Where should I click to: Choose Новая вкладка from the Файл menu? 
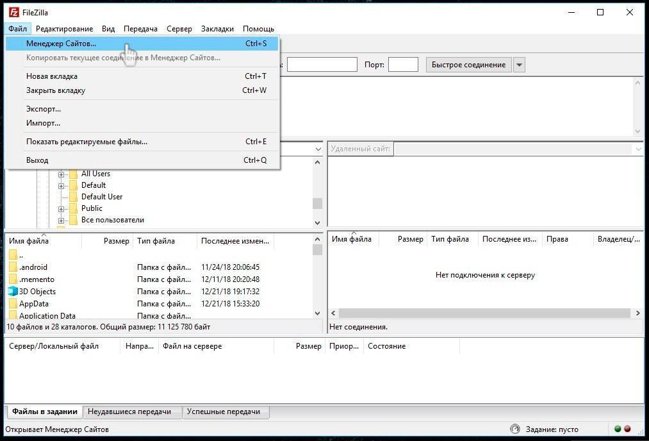142,76
